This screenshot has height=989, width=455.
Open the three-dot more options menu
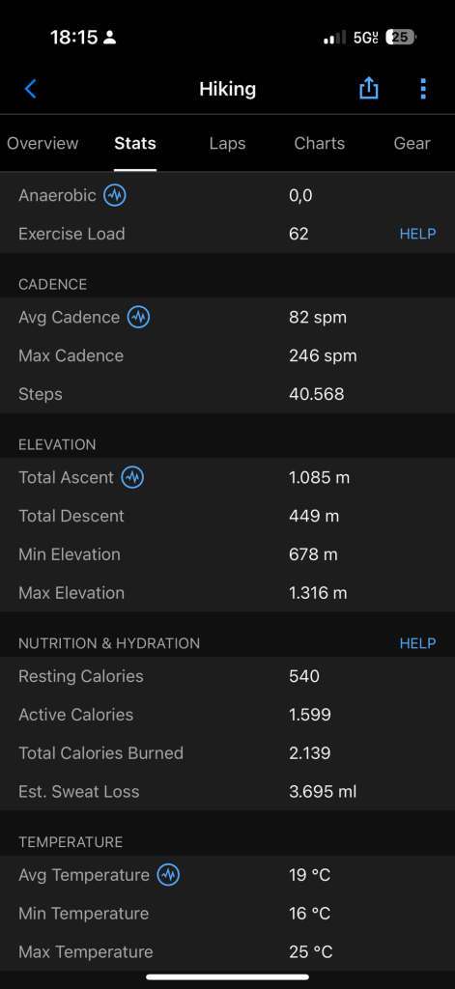pyautogui.click(x=423, y=89)
